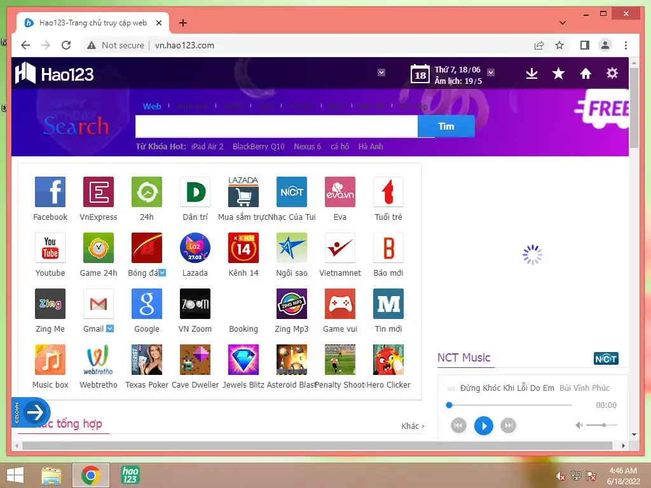
Task: Launch the Jewels Blitz game thumbnail
Action: 243,360
